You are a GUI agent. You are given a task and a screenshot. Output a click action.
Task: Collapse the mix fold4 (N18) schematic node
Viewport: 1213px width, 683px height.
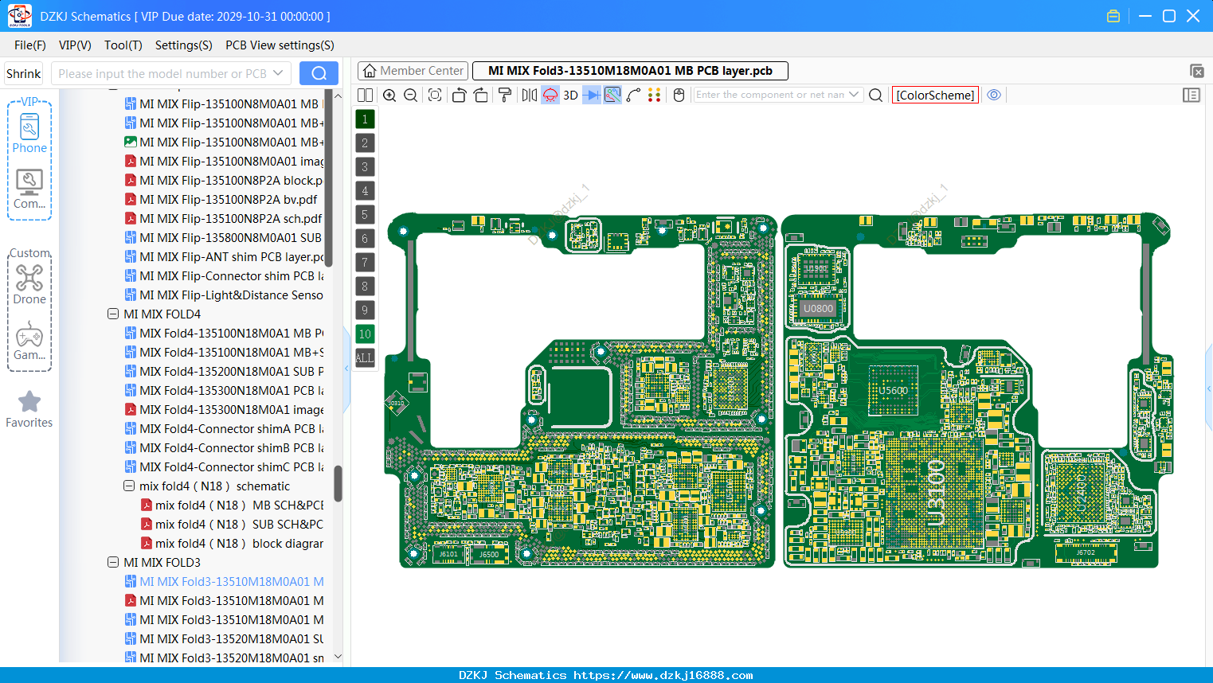[129, 486]
